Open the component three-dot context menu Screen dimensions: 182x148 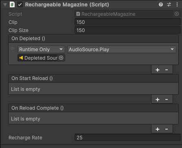tap(177, 4)
